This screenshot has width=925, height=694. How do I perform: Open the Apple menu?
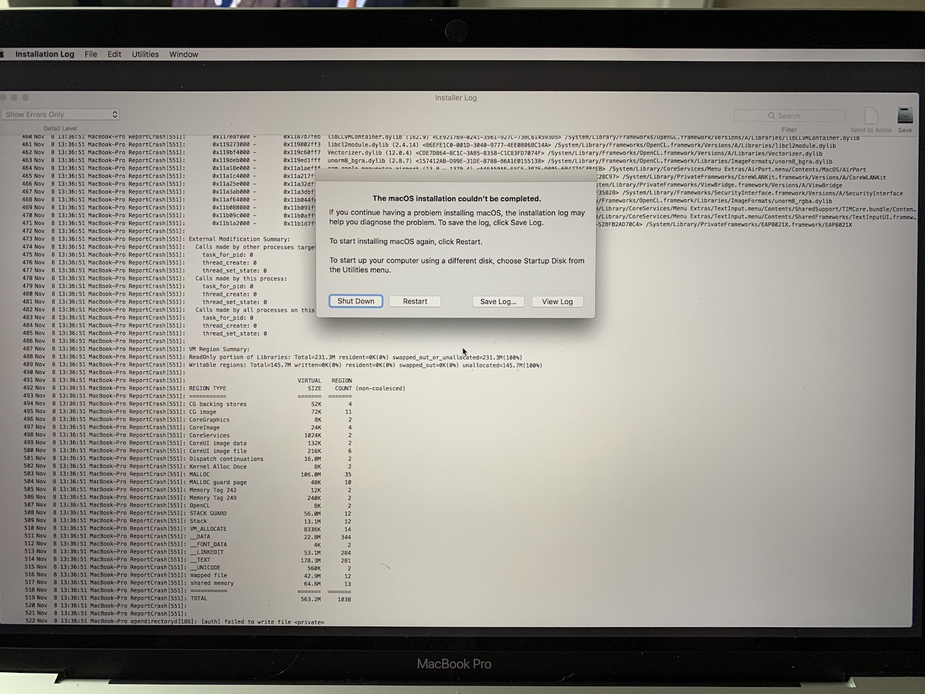point(1,54)
